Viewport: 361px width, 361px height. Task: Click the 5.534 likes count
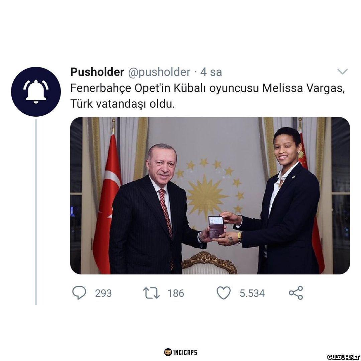click(252, 293)
